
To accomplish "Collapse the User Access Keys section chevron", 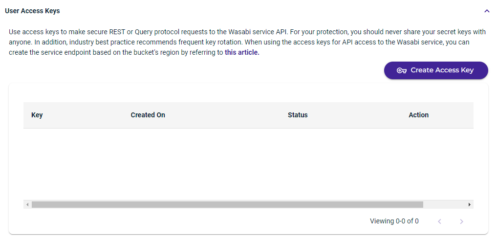I will (x=487, y=11).
